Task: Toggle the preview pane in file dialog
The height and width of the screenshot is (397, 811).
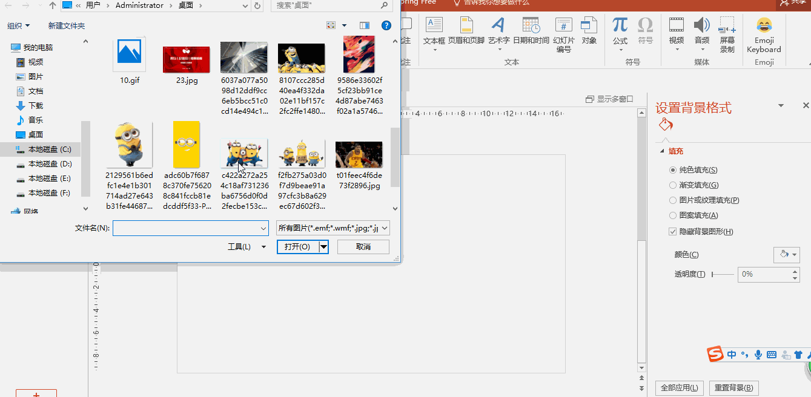Action: (x=364, y=25)
